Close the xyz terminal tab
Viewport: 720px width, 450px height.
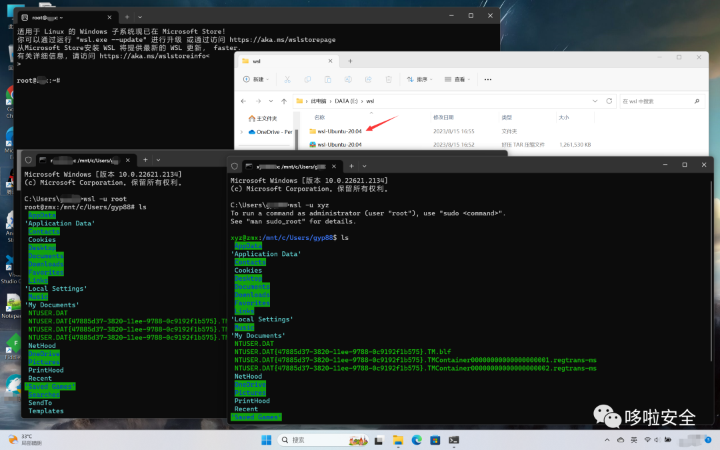[x=334, y=166]
